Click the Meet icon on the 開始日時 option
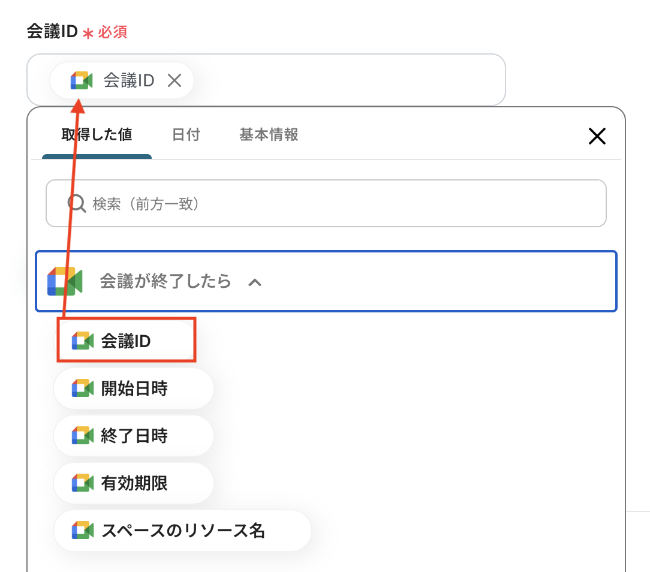The height and width of the screenshot is (572, 650). coord(83,389)
